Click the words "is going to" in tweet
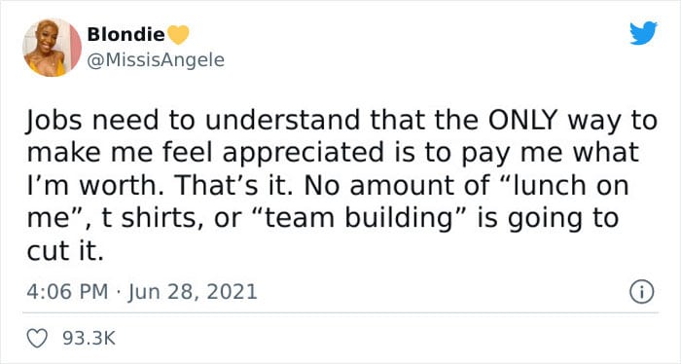Screen dimensions: 681x364 point(548,218)
